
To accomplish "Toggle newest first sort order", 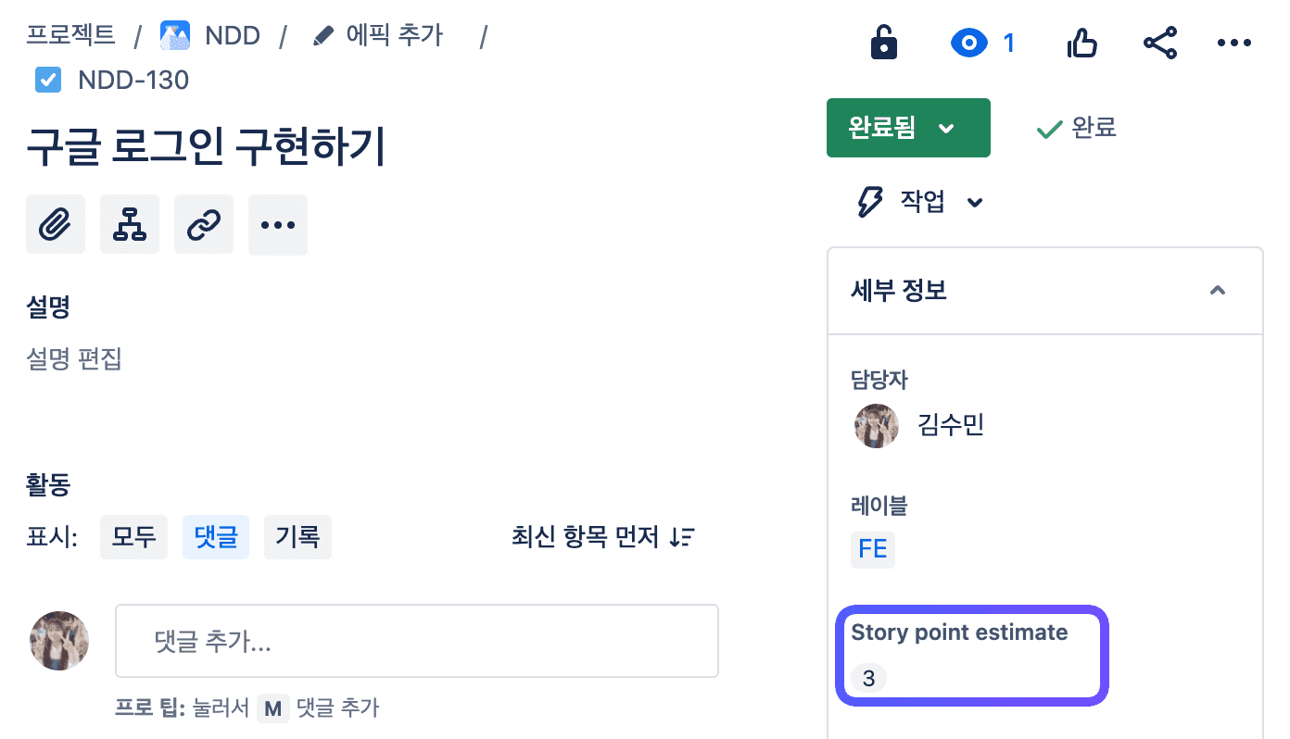I will point(603,537).
